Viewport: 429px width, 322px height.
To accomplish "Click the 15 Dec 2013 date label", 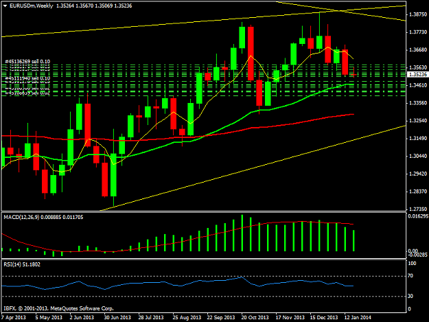I will [324, 317].
